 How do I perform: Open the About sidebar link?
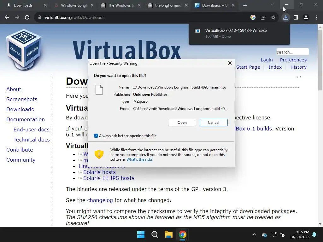coord(14,89)
